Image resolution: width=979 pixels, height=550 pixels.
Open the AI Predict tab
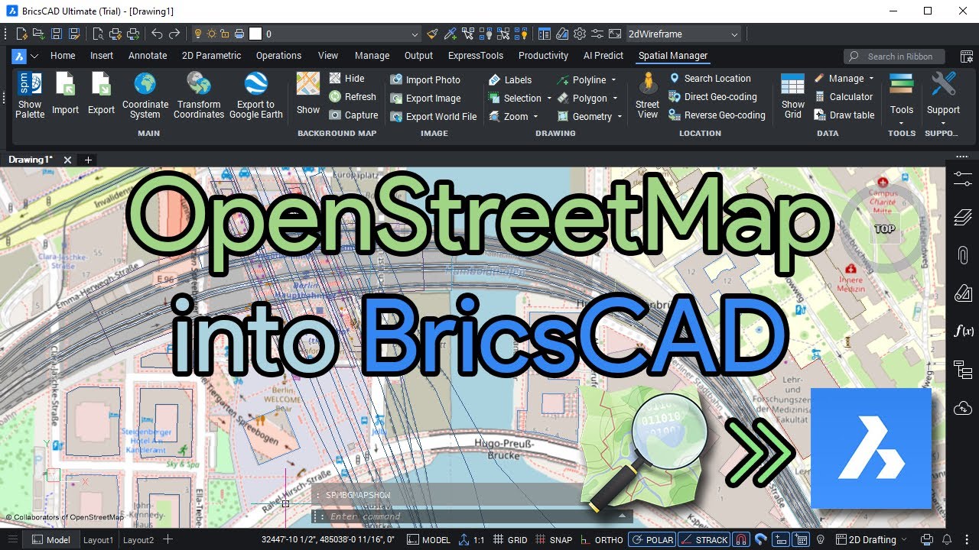[x=603, y=55]
